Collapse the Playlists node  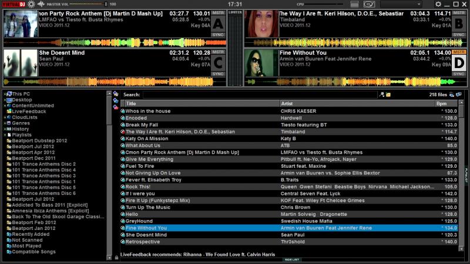(5, 135)
